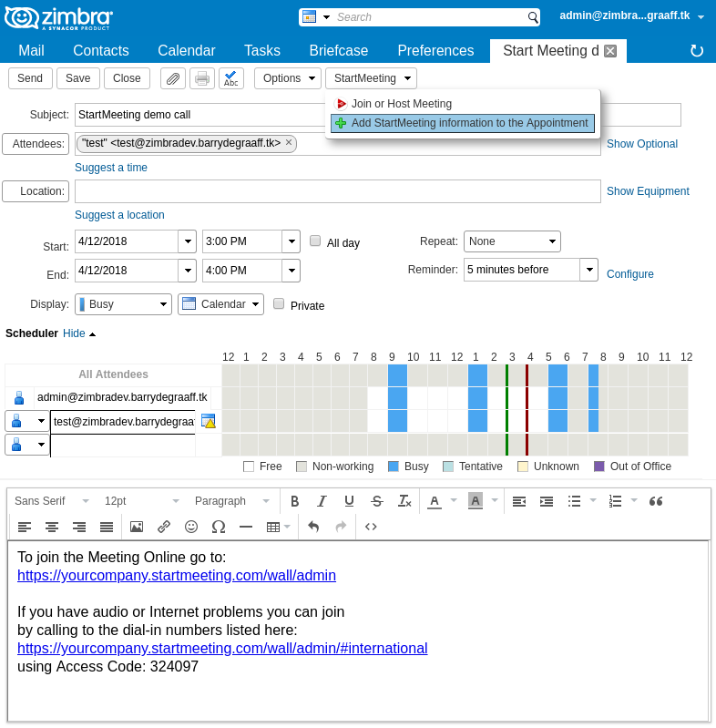This screenshot has height=728, width=716.
Task: Insert a bulleted list
Action: [x=575, y=501]
